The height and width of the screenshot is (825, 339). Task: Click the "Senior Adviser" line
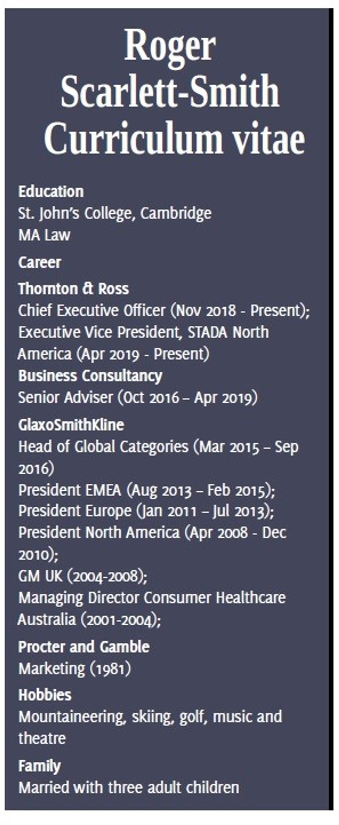click(x=138, y=397)
